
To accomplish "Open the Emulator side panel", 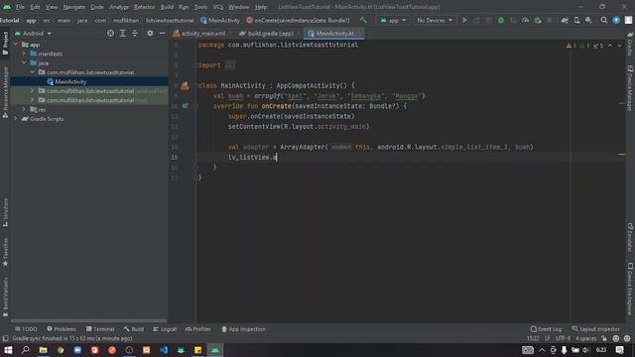I will pyautogui.click(x=630, y=237).
